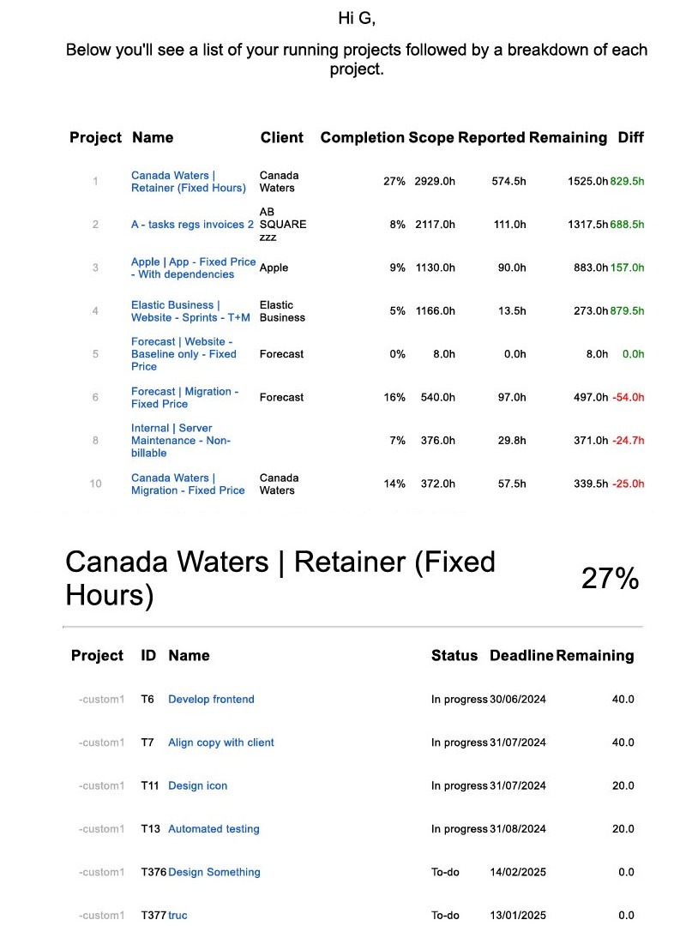Click the Diff column header
692x944 pixels.
pyautogui.click(x=630, y=138)
